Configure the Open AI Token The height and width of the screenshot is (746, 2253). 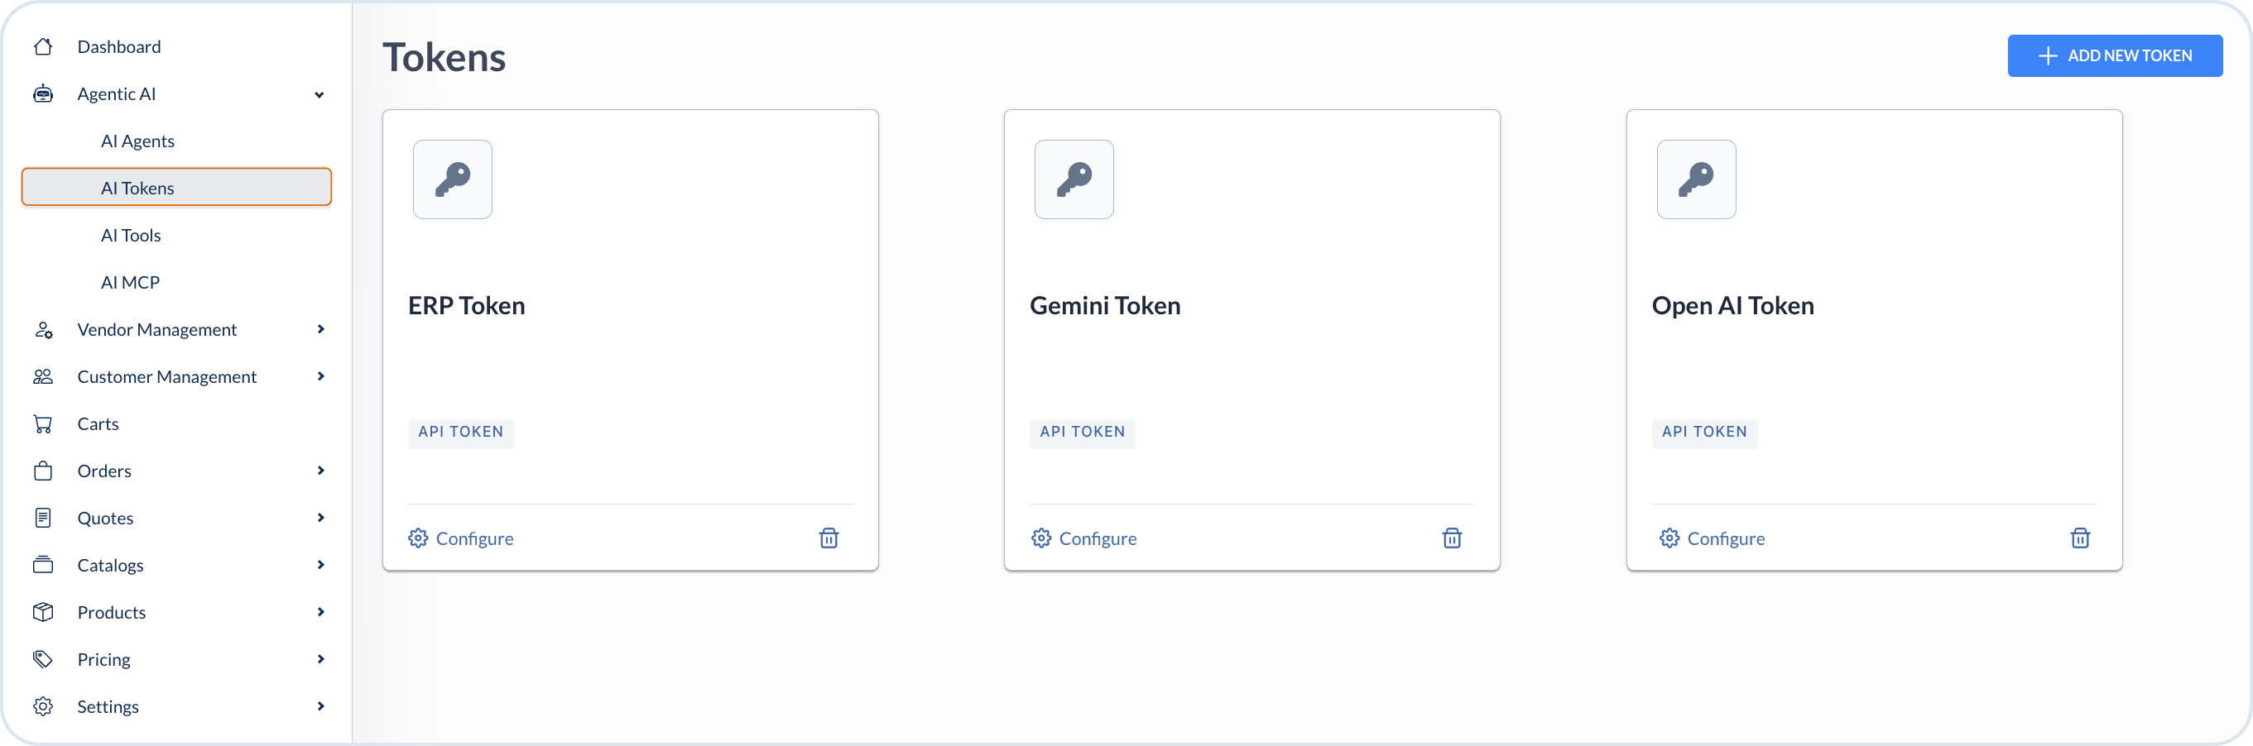pyautogui.click(x=1726, y=538)
